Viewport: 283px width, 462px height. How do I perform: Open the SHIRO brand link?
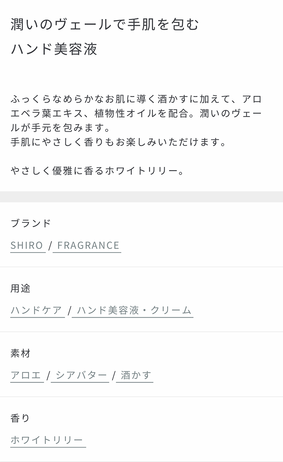[x=27, y=245]
